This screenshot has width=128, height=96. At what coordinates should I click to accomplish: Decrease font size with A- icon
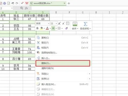tap(63, 23)
